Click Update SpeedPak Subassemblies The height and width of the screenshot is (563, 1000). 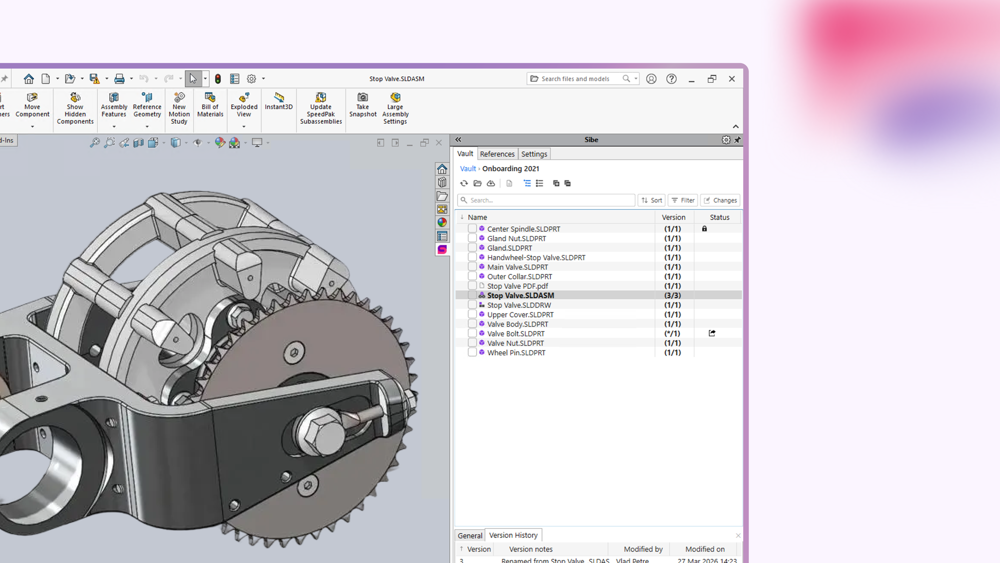coord(321,108)
